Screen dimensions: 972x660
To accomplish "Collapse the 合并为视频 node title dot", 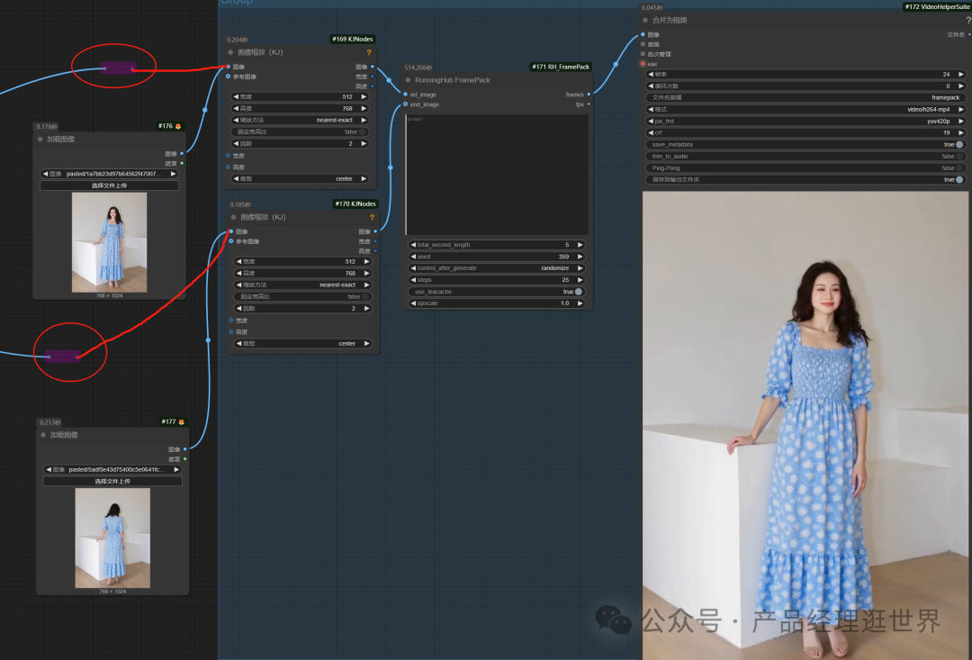I will [x=645, y=21].
